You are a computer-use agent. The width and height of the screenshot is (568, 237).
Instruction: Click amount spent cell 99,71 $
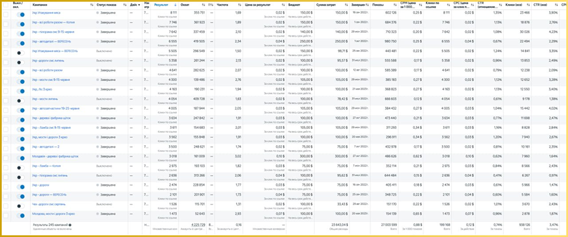(342, 51)
